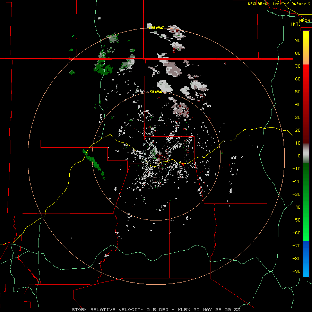
Task: Click the -60 value on velocity scale
Action: tap(296, 233)
